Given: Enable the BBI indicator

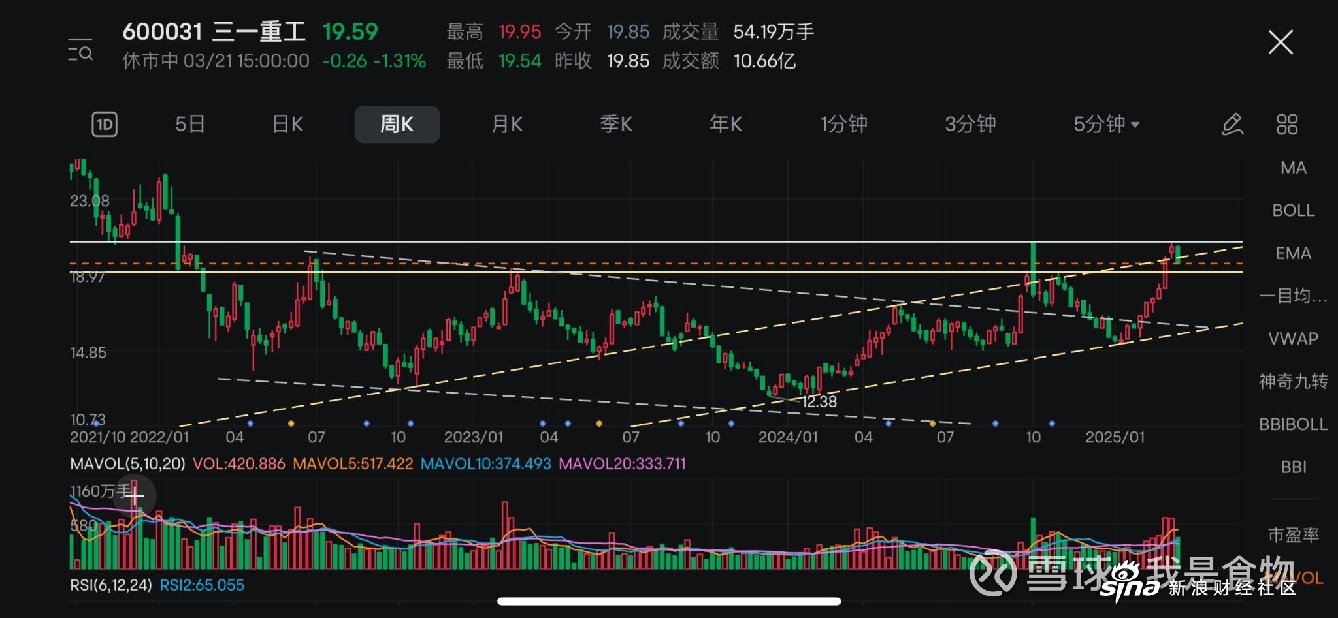Looking at the screenshot, I should 1293,467.
